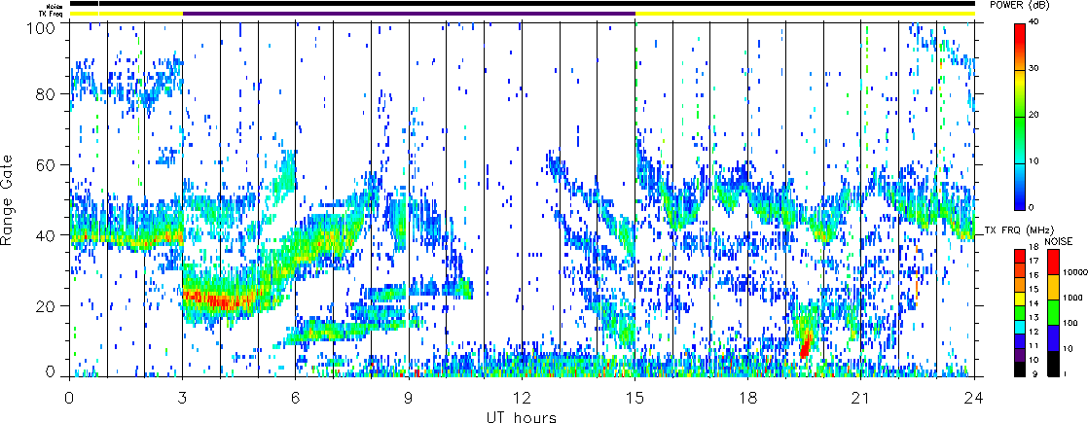Click the orange 10000 NOISE colorbar segment
This screenshot has width=1088, height=423.
1055,286
